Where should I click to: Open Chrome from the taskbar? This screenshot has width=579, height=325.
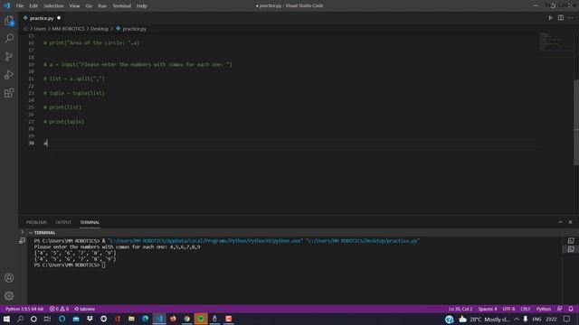pyautogui.click(x=187, y=319)
